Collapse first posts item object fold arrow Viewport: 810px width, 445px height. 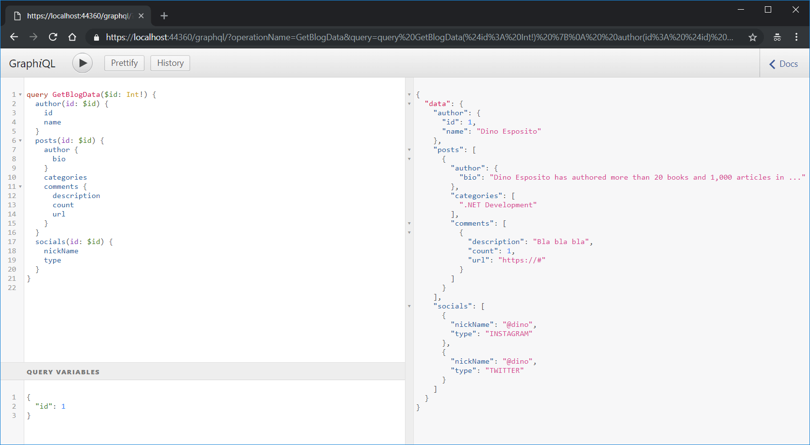click(409, 159)
